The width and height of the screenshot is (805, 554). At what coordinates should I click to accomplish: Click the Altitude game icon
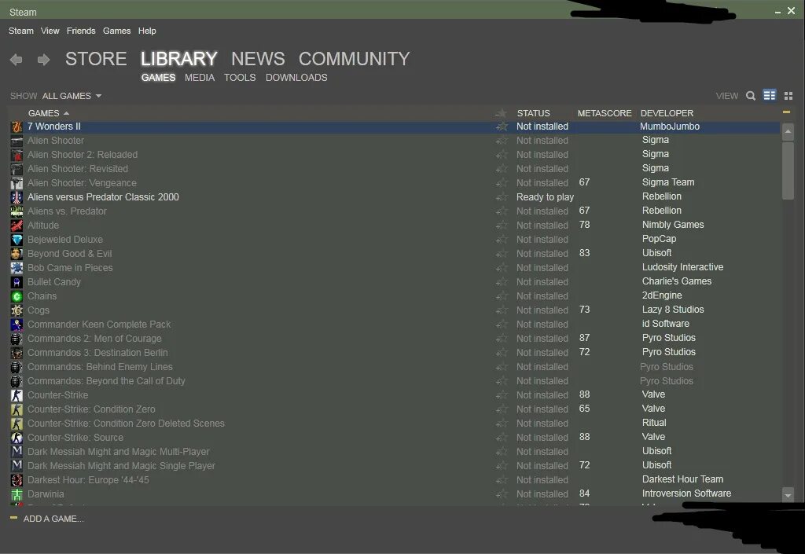tap(17, 226)
